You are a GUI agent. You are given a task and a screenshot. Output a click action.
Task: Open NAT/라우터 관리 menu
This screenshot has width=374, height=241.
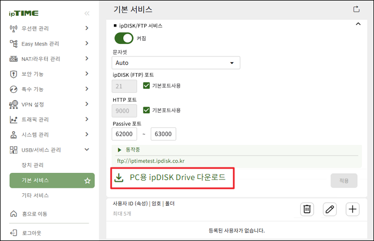point(41,59)
